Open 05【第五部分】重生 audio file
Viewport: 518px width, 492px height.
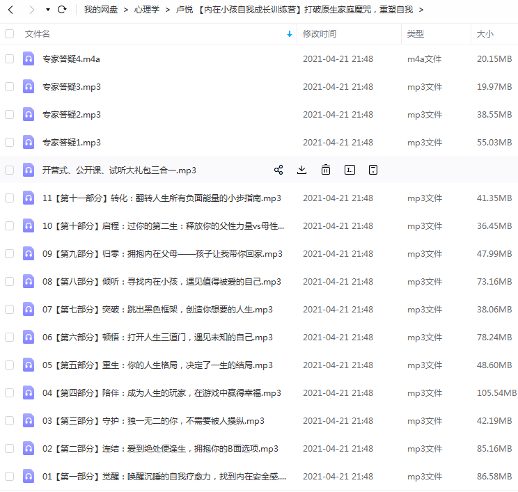point(157,365)
